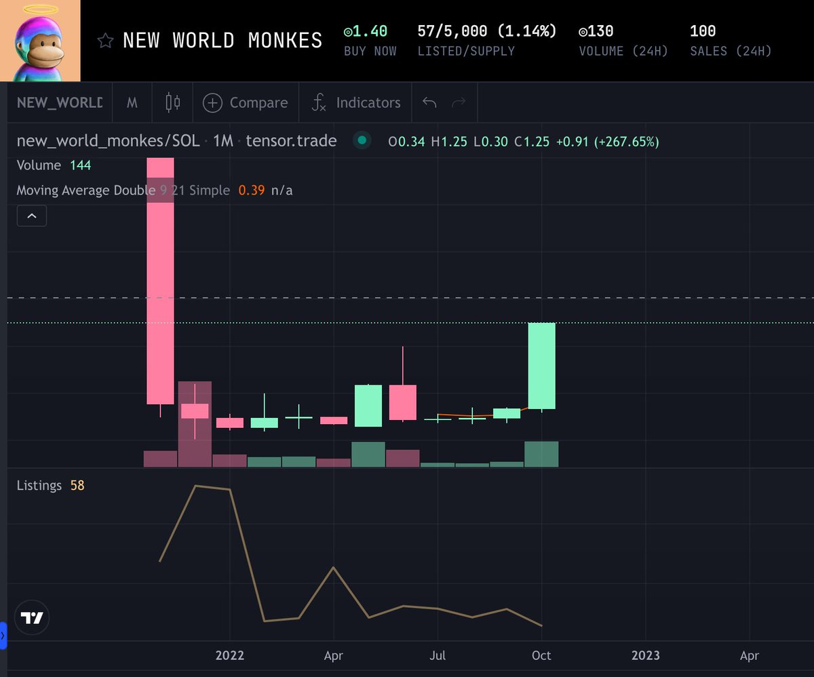Click the new_world_monkes/SOL chart title
Screen dimensions: 814x677
coord(109,141)
